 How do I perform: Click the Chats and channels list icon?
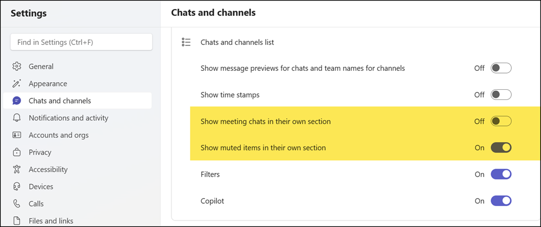pyautogui.click(x=186, y=42)
